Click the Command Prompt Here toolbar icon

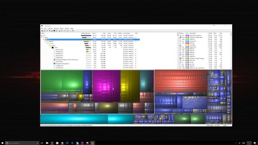tap(54, 31)
